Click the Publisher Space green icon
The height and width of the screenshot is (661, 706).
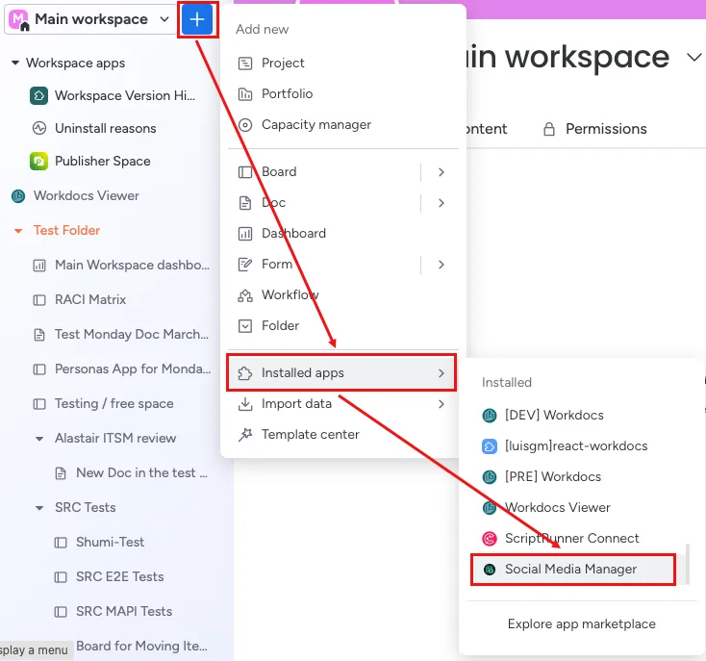coord(39,162)
